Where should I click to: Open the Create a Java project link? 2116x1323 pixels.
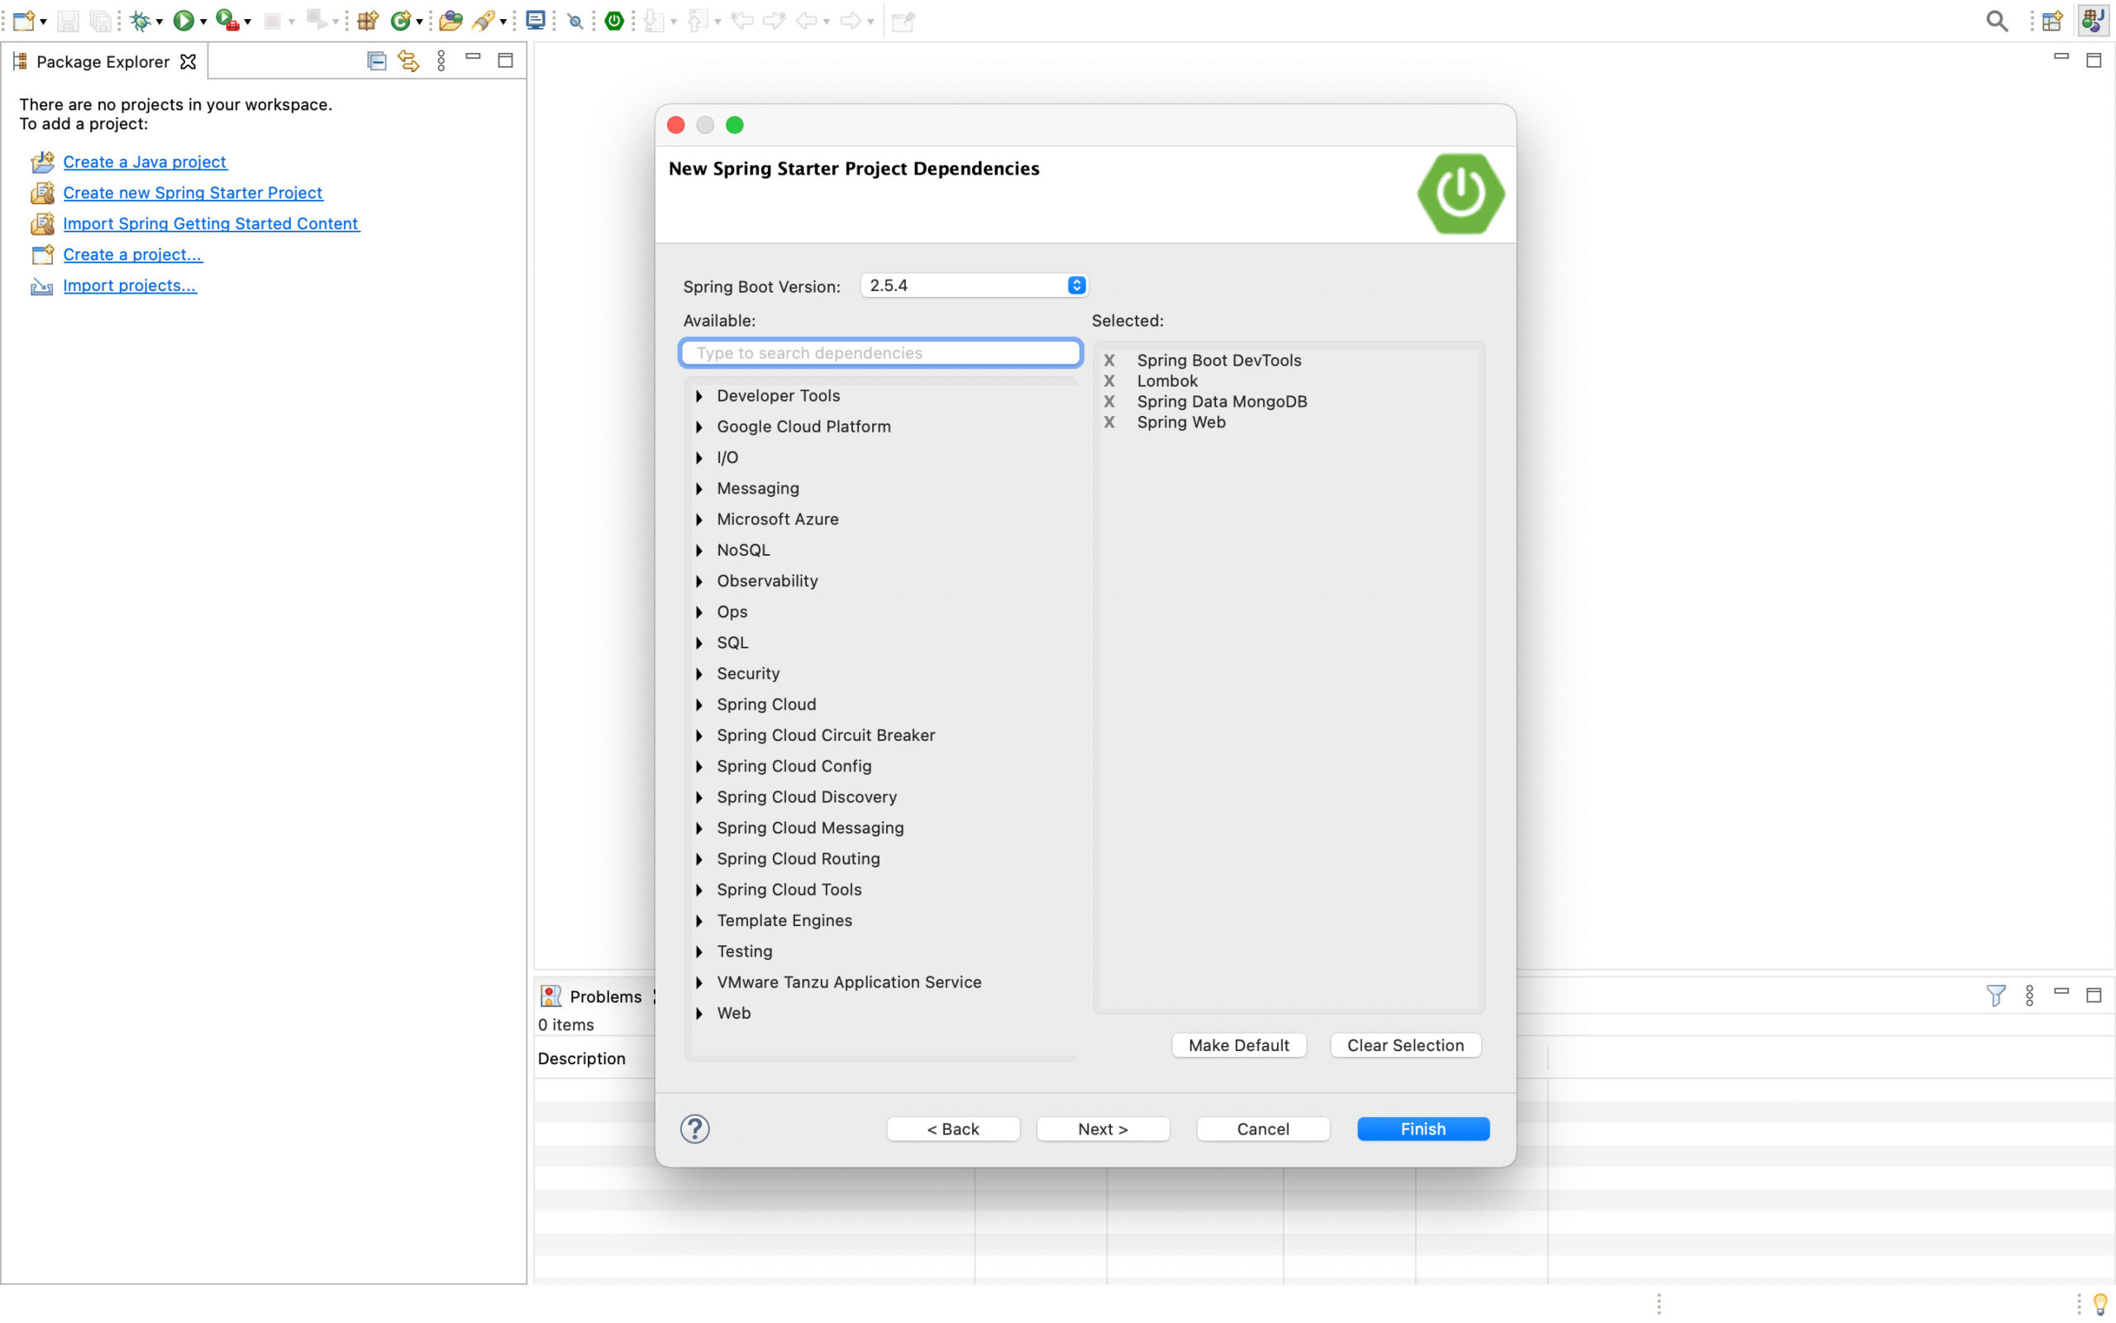pyautogui.click(x=145, y=162)
